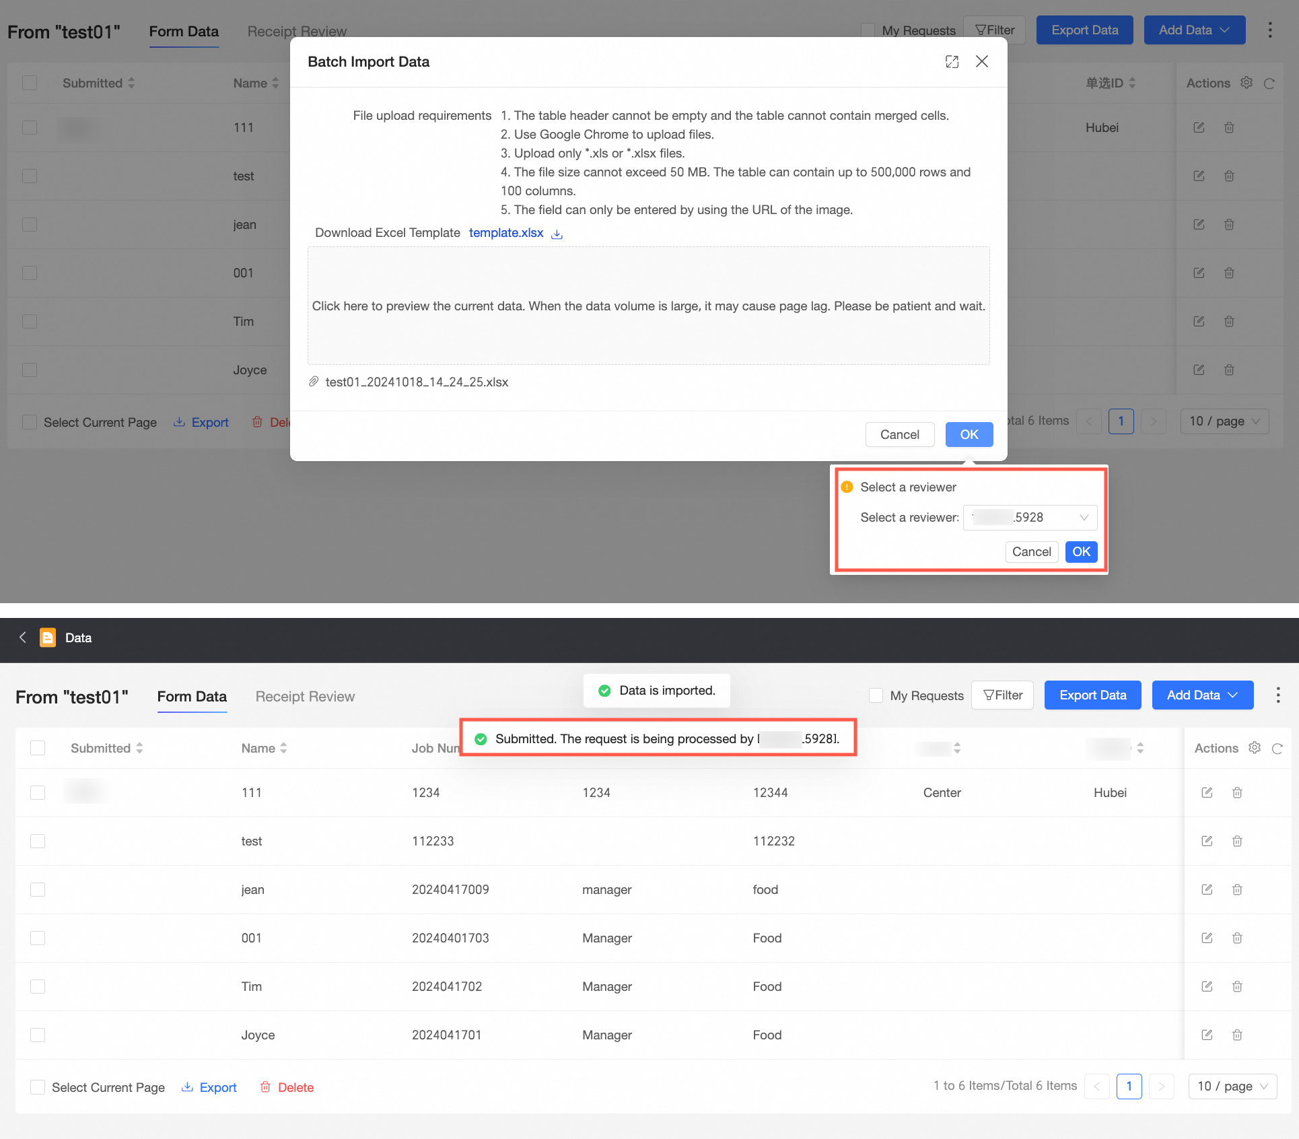Switch to the Receipt Review tab
Image resolution: width=1299 pixels, height=1139 pixels.
pyautogui.click(x=305, y=697)
